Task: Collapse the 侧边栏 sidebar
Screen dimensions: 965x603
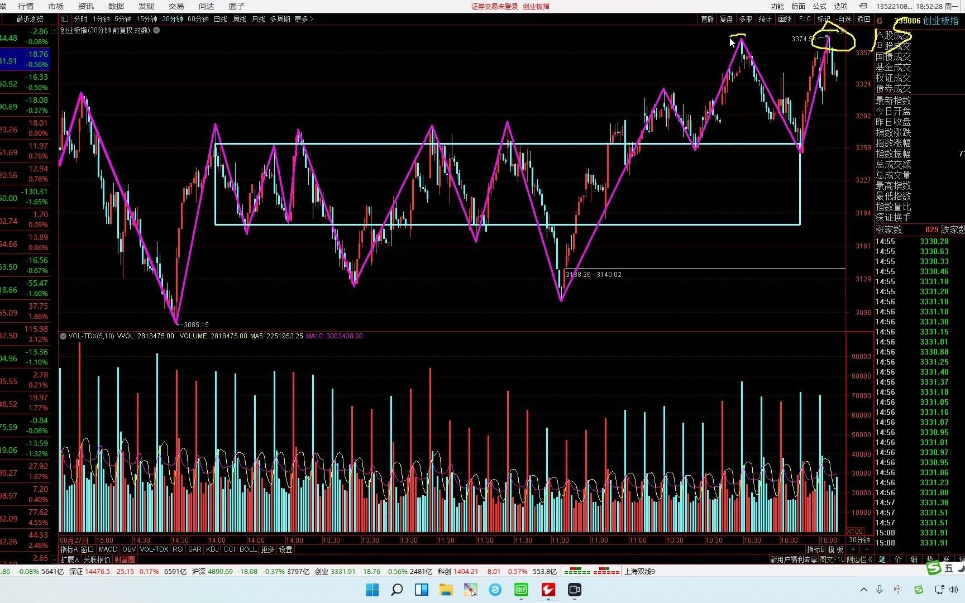Action: (859, 559)
